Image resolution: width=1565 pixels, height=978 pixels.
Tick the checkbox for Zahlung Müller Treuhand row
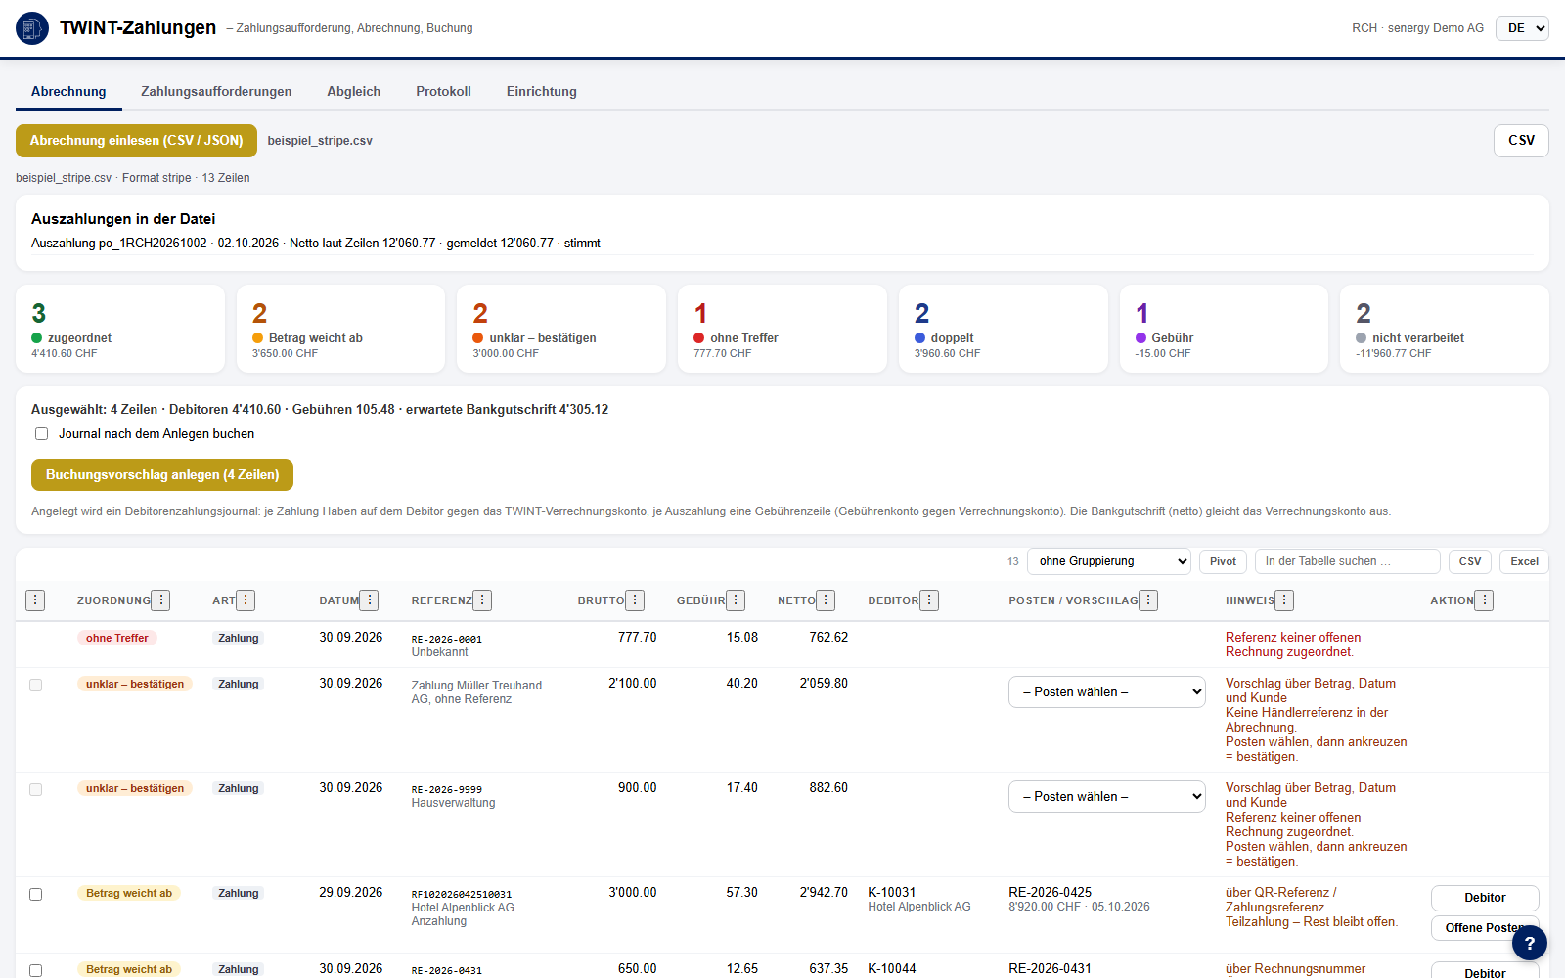36,685
